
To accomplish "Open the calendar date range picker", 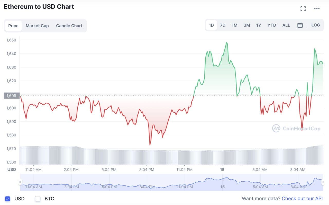I will click(300, 25).
